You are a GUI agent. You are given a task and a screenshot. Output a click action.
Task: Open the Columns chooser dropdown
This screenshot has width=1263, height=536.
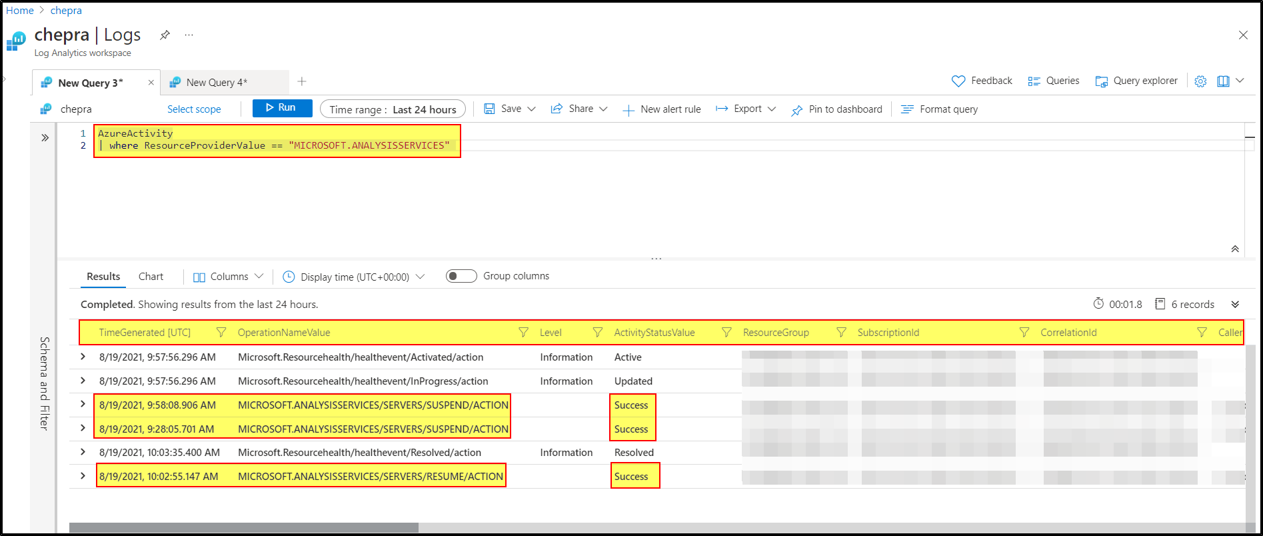pyautogui.click(x=229, y=277)
